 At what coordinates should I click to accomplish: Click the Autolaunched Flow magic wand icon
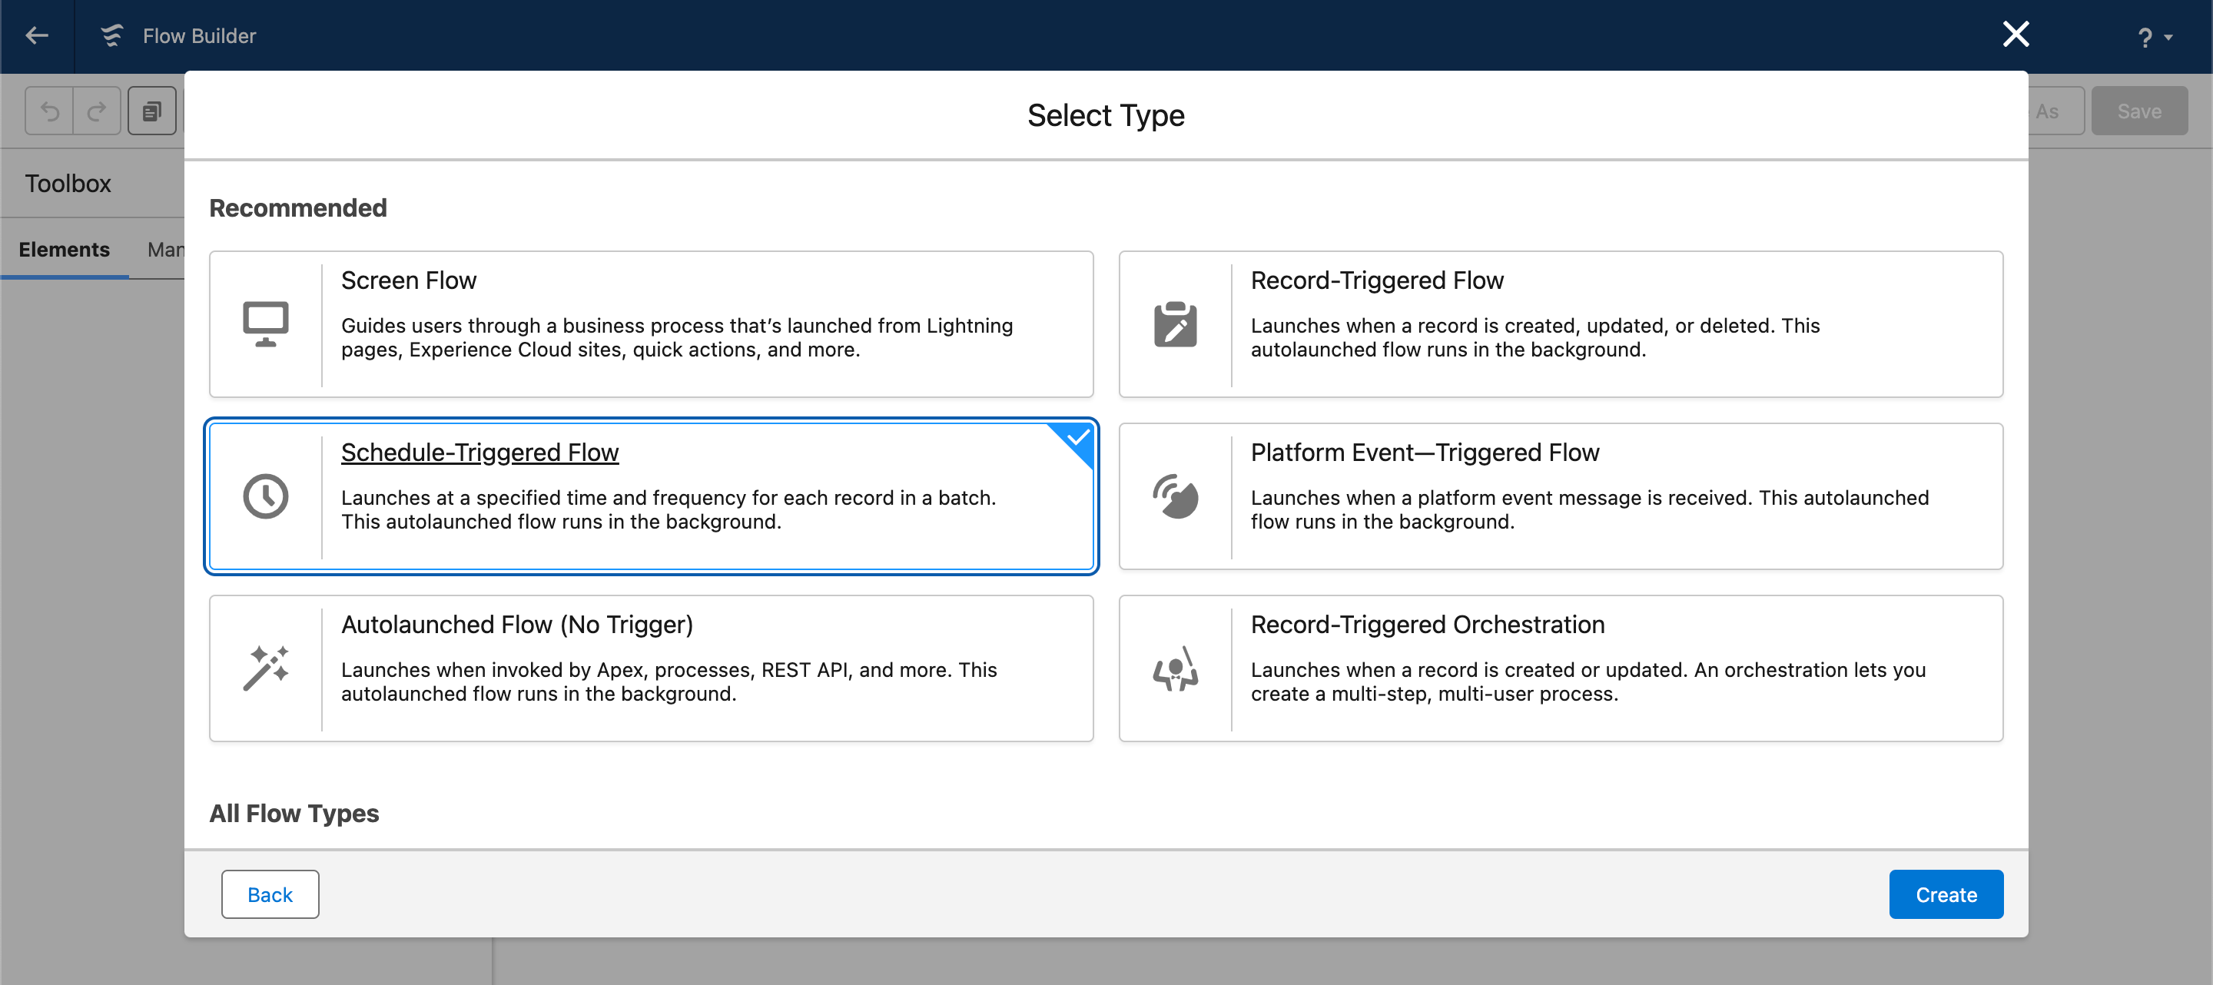pyautogui.click(x=265, y=668)
